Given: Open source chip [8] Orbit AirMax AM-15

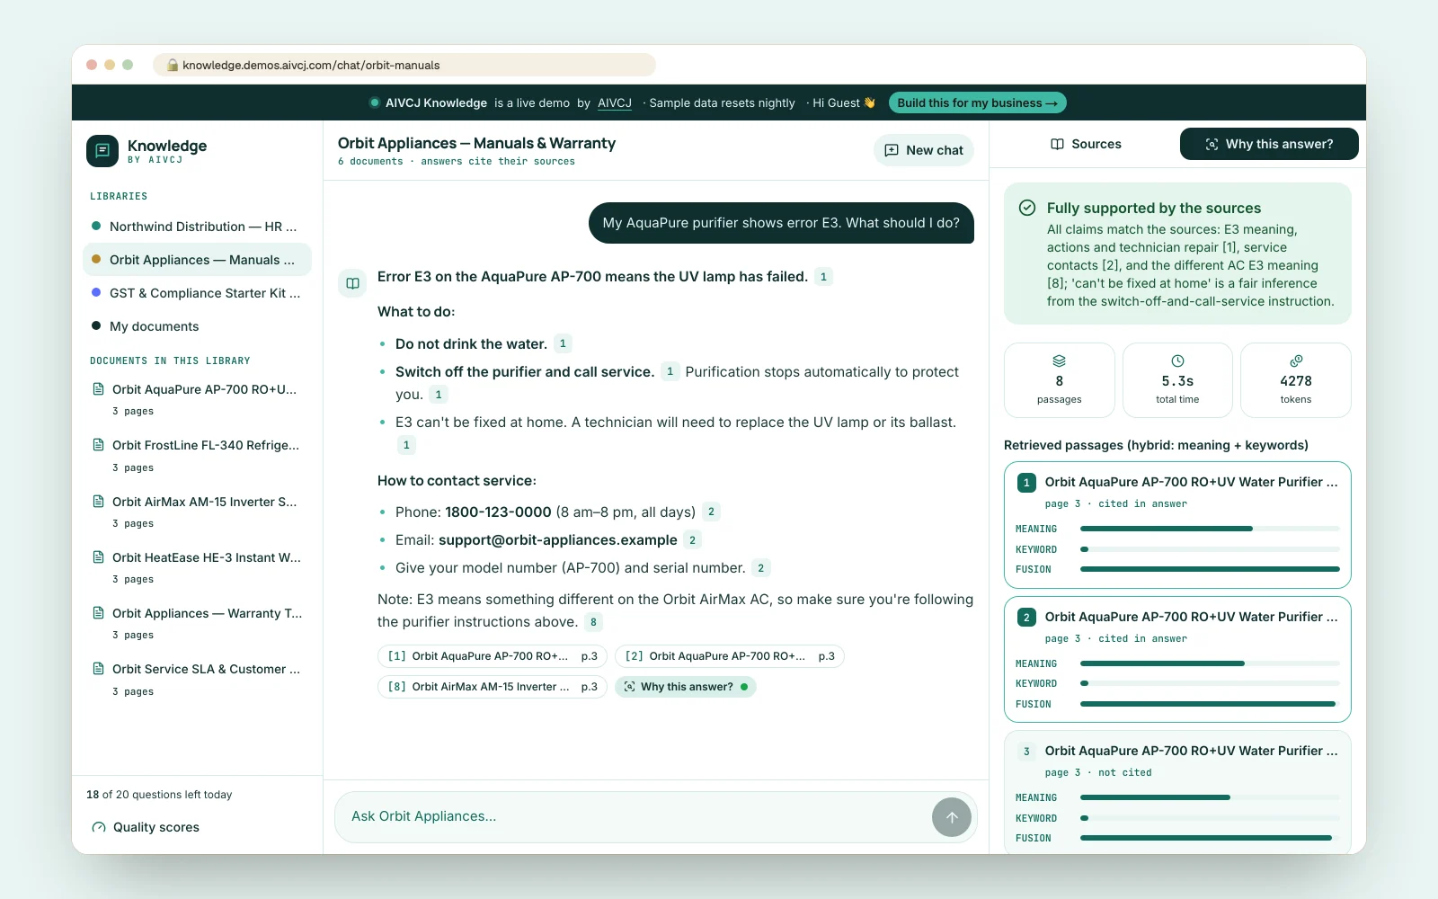Looking at the screenshot, I should click(x=493, y=687).
